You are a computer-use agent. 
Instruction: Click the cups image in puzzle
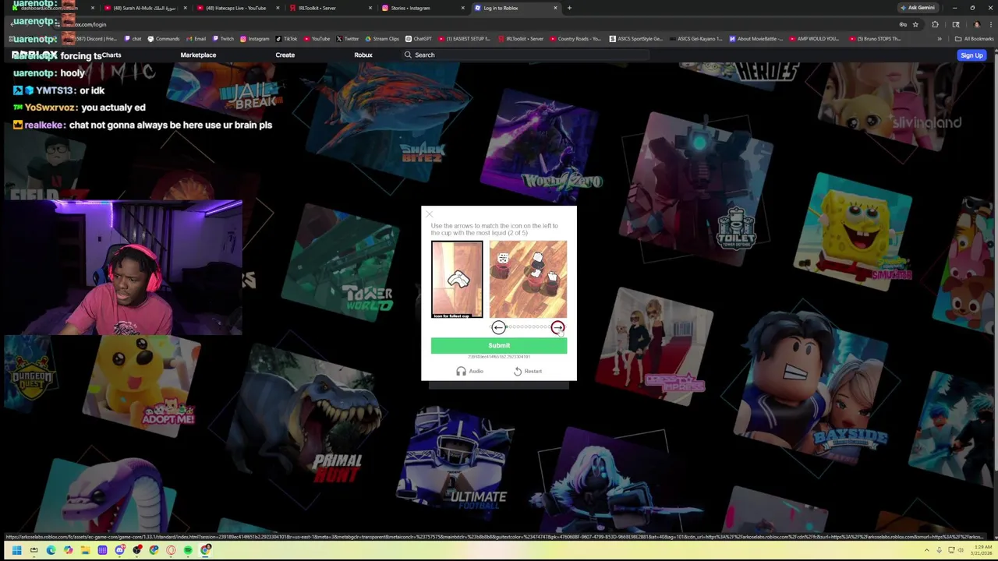(528, 279)
